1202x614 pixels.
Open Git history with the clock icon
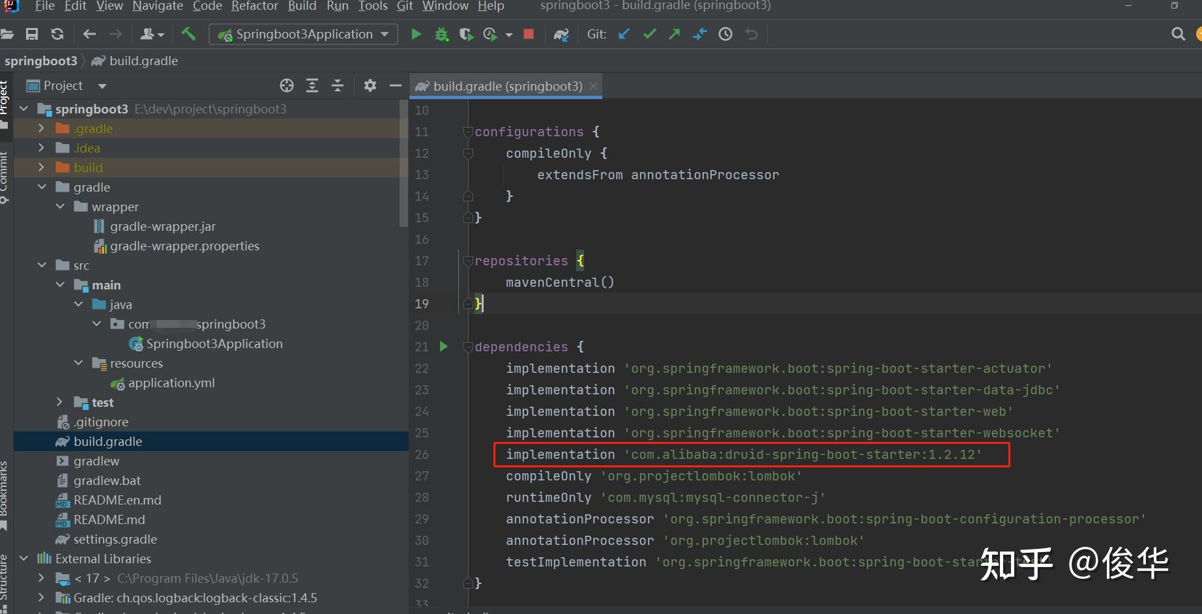[725, 34]
